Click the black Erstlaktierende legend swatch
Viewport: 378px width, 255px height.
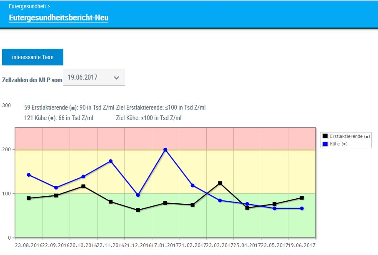coord(325,136)
